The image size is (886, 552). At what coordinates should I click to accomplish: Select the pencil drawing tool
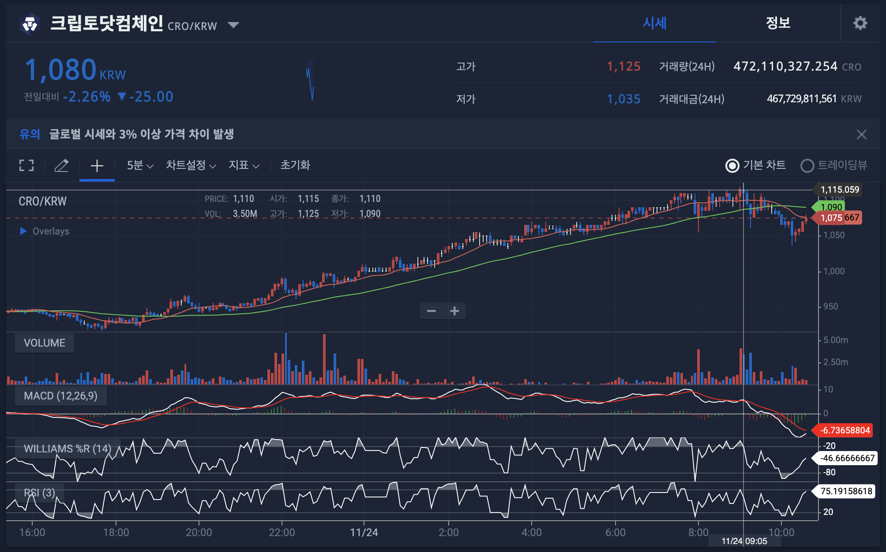click(61, 165)
